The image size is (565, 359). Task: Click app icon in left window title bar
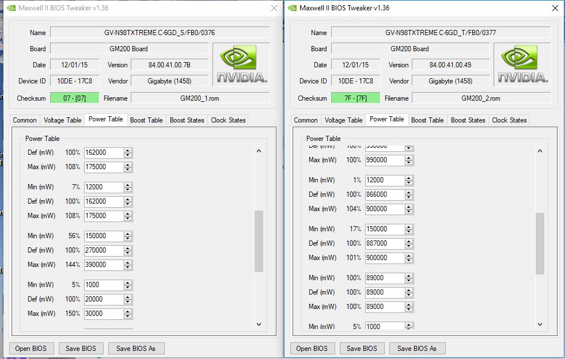point(11,8)
